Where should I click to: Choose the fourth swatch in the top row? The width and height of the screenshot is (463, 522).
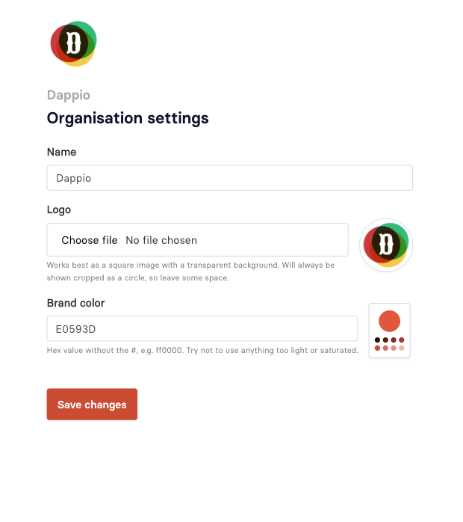point(402,340)
